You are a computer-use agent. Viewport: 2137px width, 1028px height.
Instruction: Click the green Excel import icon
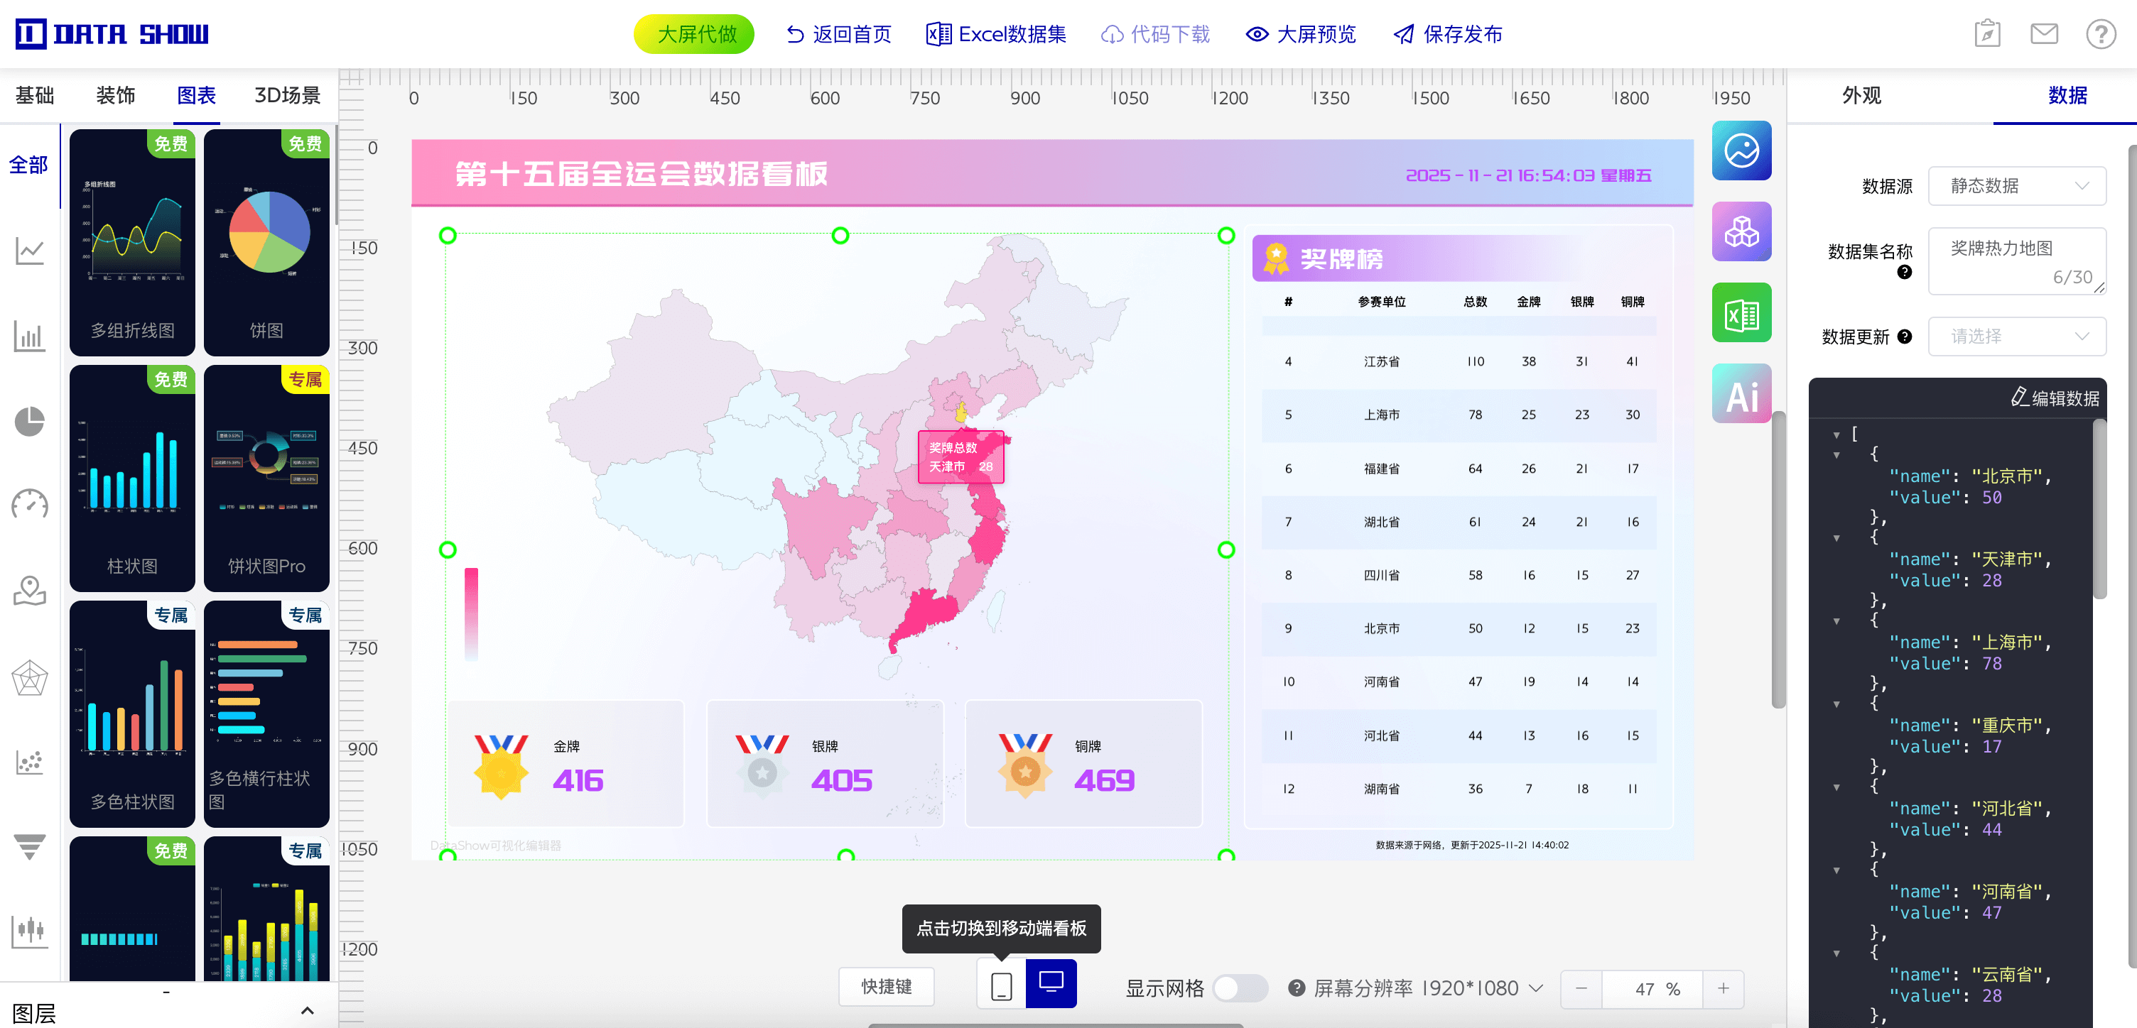[x=1741, y=313]
